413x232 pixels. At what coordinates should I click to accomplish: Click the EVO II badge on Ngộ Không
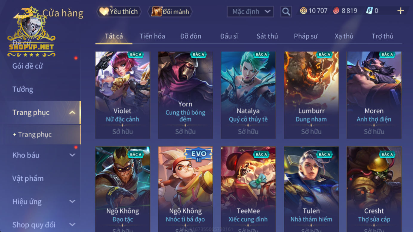tap(198, 155)
